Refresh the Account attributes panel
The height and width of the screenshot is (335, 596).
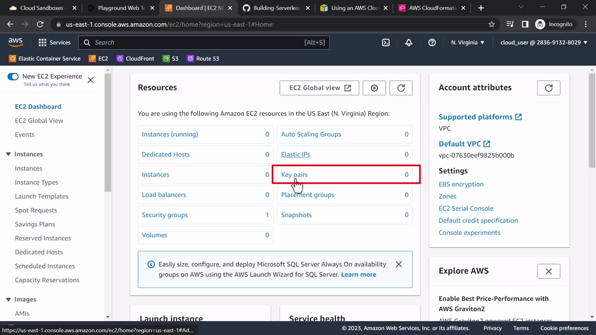pos(549,88)
